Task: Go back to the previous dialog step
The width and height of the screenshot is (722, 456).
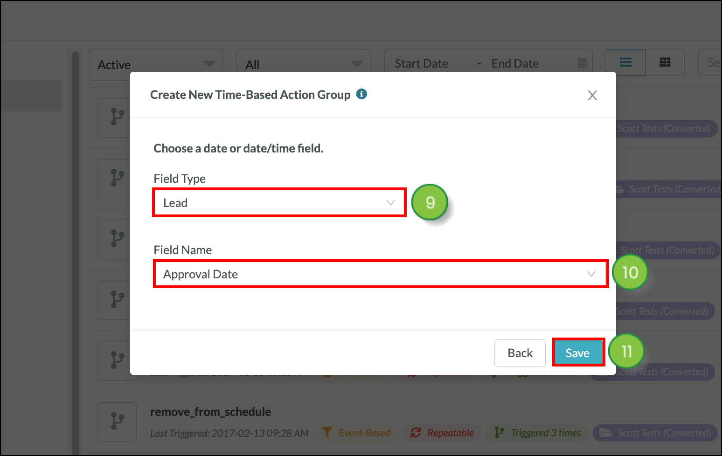Action: [520, 352]
